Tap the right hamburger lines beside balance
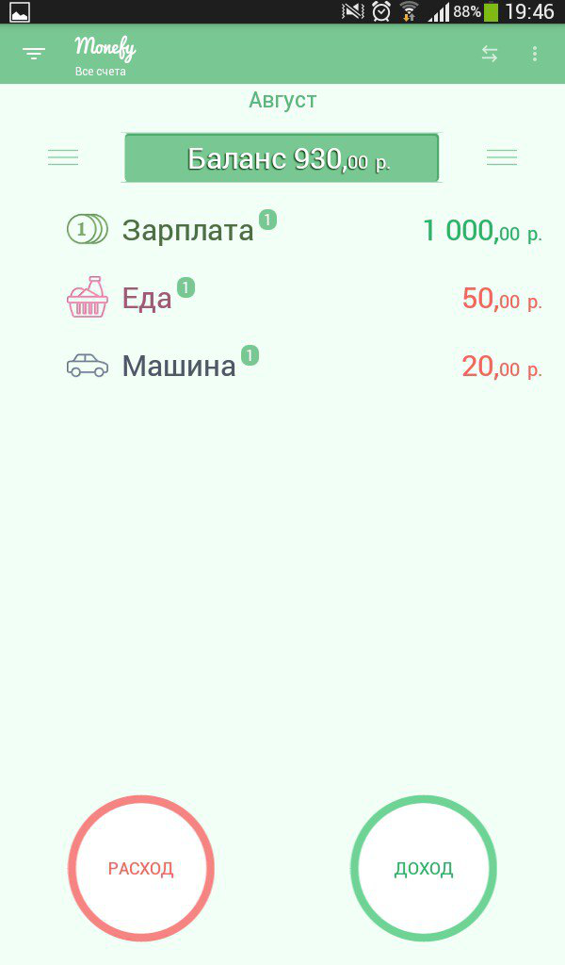The width and height of the screenshot is (565, 965). click(x=502, y=157)
